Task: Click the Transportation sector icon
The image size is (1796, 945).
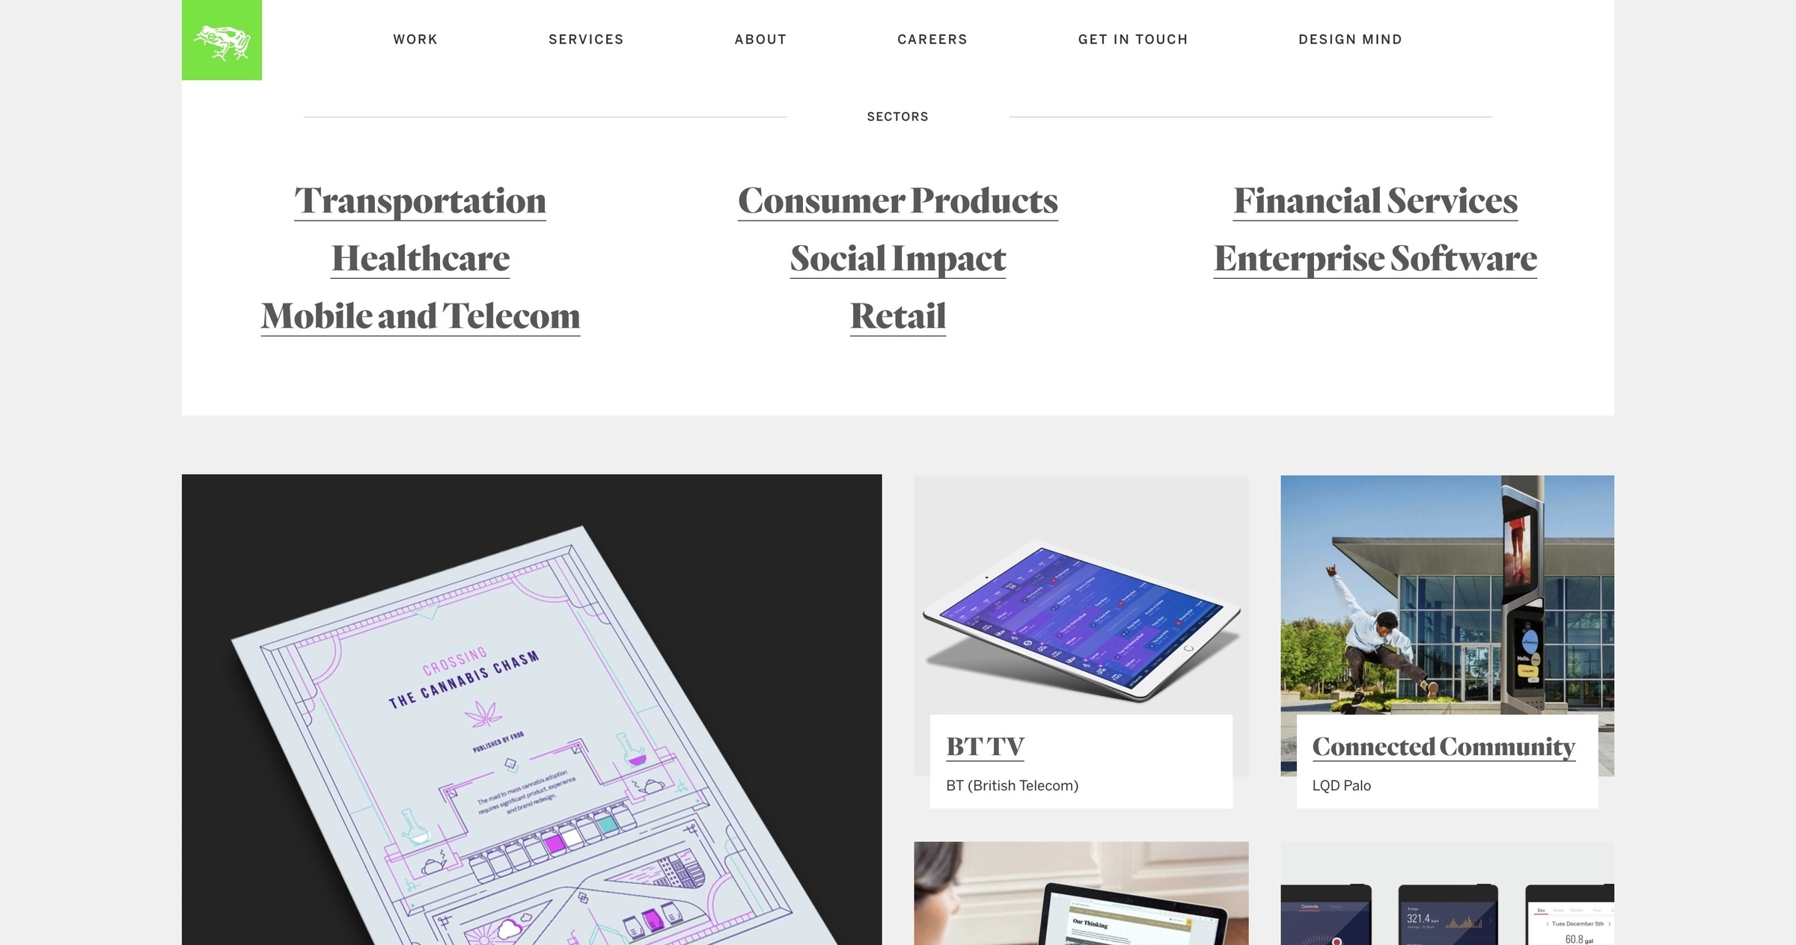Action: click(x=421, y=200)
